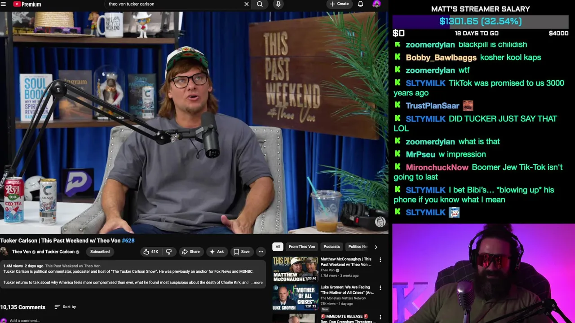Select the Politics News filter chip

point(357,247)
